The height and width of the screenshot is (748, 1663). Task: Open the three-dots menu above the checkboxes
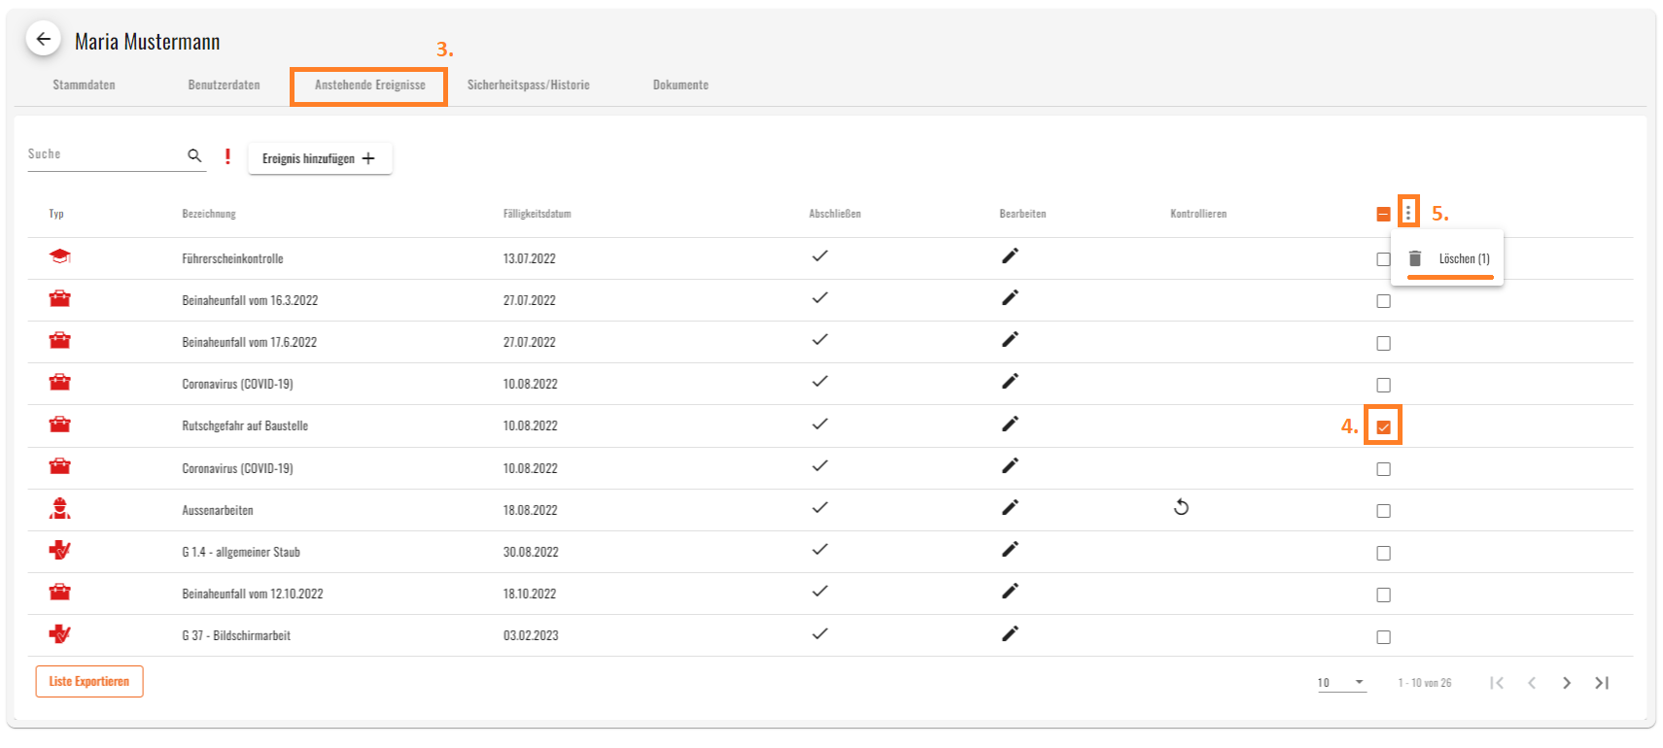pos(1407,213)
